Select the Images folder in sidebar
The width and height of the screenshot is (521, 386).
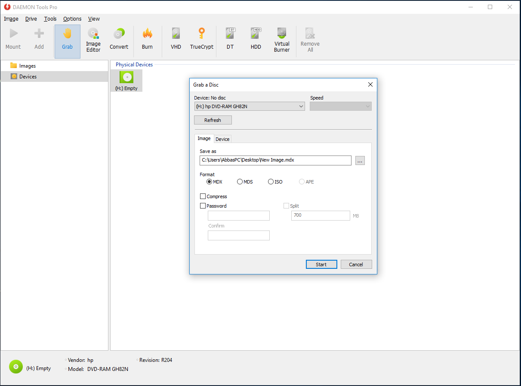[x=54, y=66]
